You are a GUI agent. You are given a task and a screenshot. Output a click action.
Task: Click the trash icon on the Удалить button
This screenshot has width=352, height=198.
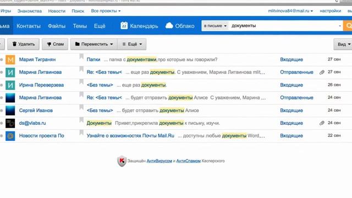(15, 44)
